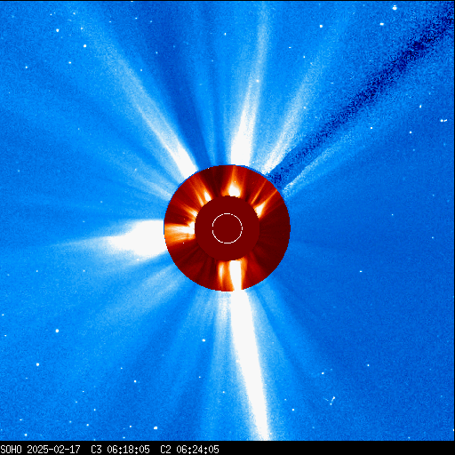The height and width of the screenshot is (455, 455).
Task: Click the bright star near top right corner
Action: (395, 8)
